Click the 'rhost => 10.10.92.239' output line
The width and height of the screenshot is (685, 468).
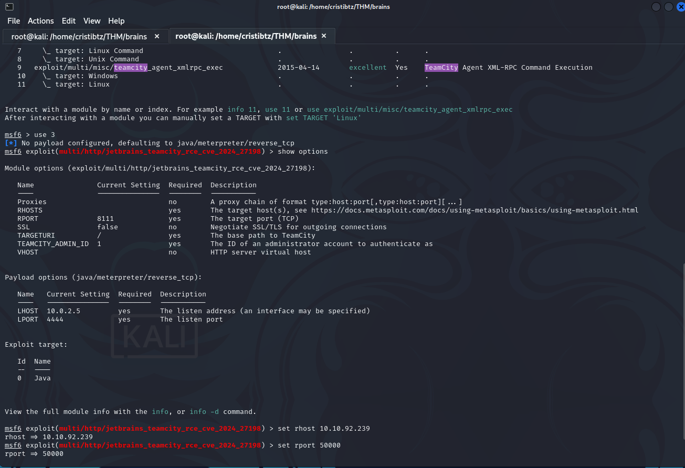click(49, 437)
